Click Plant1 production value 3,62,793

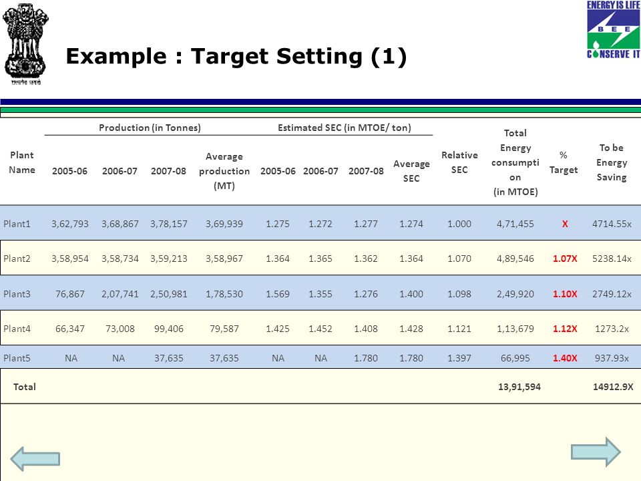[x=70, y=224]
